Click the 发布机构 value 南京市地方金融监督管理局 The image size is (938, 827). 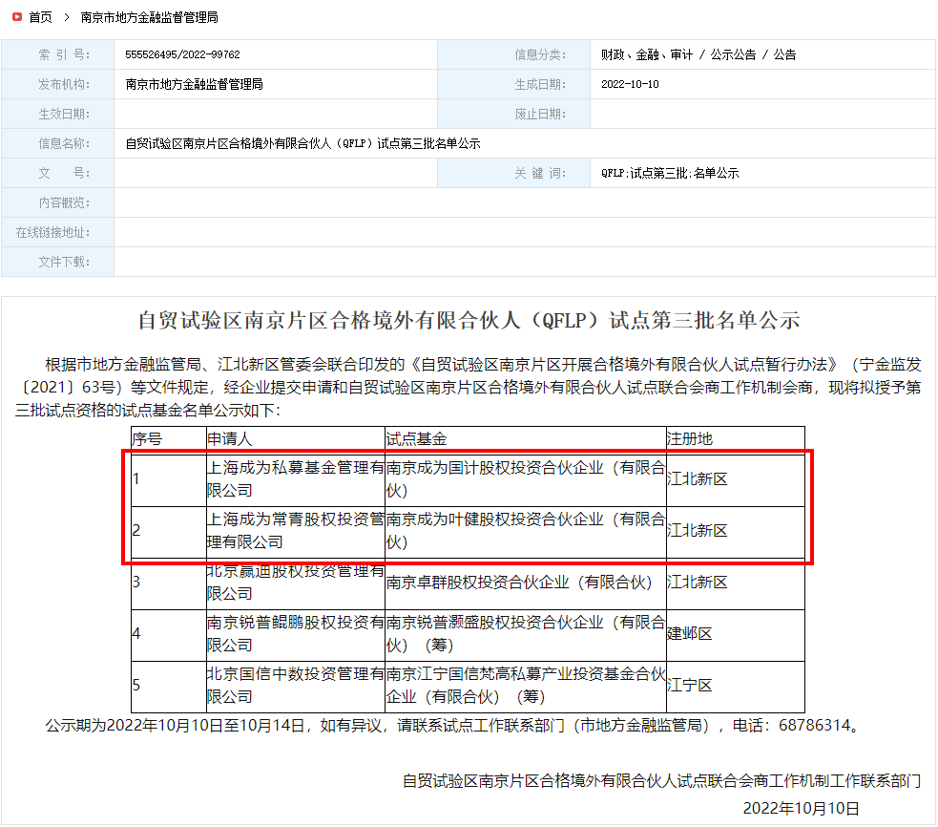tap(194, 84)
